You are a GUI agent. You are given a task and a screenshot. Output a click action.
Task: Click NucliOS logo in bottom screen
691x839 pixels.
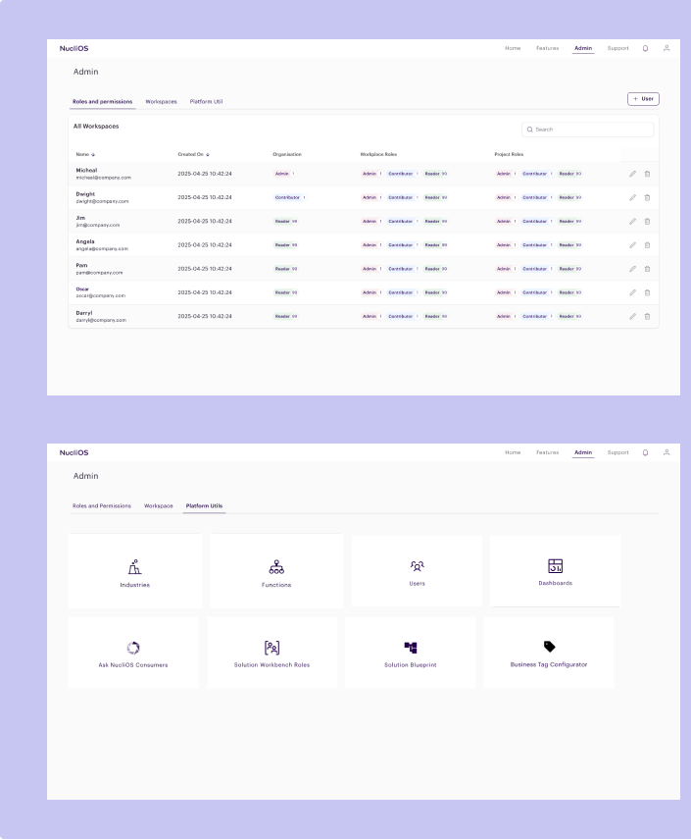pos(74,452)
